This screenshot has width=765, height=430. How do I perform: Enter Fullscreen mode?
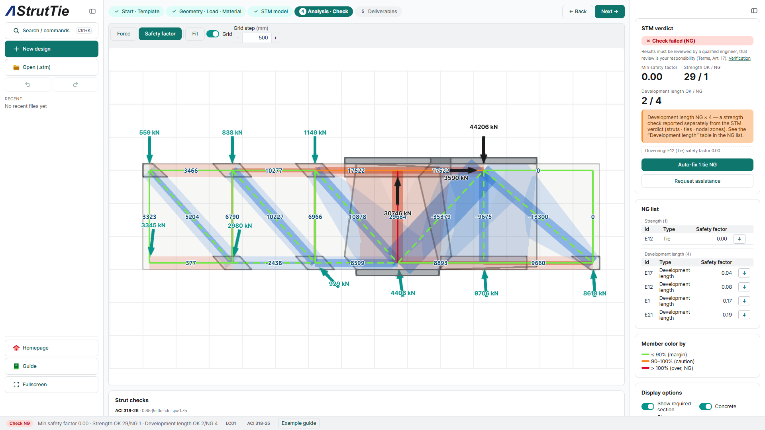click(x=51, y=385)
